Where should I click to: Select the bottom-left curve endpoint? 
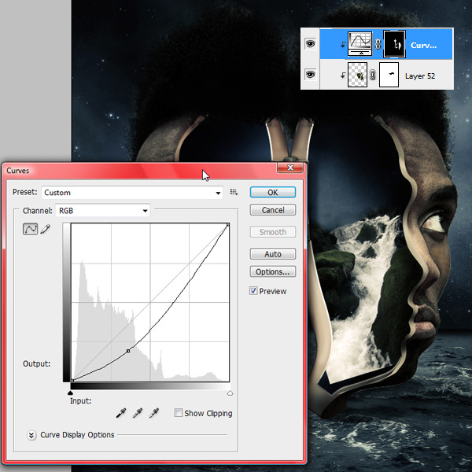(72, 381)
